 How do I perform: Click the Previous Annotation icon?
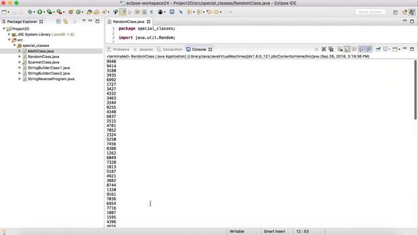(199, 12)
